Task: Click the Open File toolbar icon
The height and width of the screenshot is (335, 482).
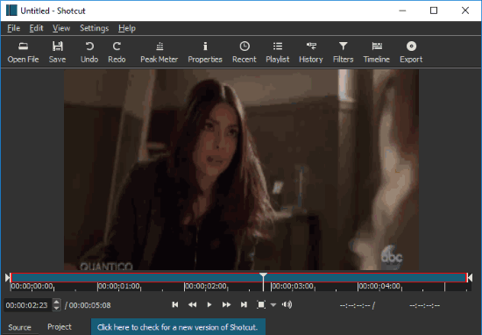Action: (23, 53)
